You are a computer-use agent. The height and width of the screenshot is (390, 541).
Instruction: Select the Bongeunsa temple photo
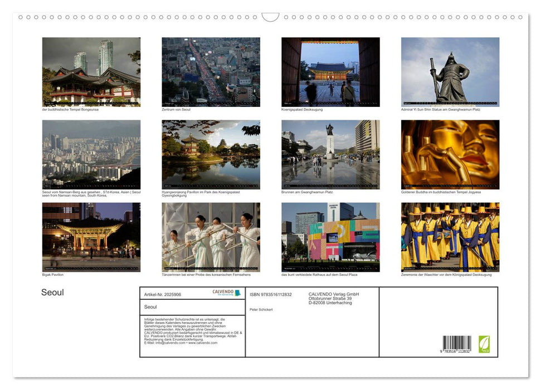[91, 72]
